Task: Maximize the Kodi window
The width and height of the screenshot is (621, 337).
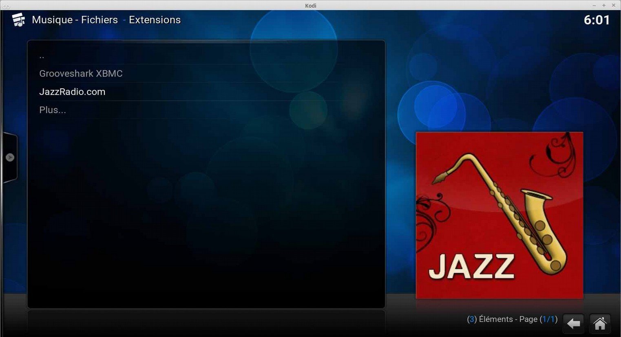Action: (x=604, y=5)
